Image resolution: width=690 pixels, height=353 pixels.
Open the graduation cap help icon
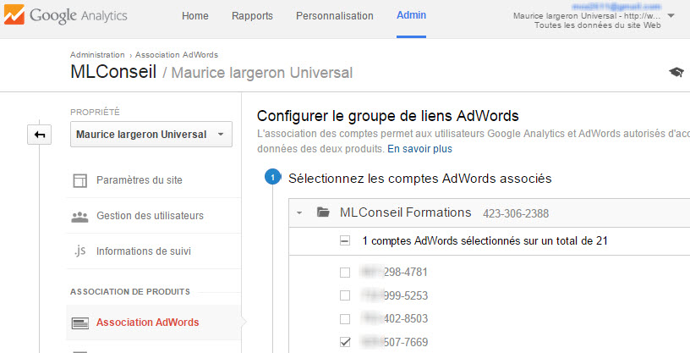pos(676,72)
